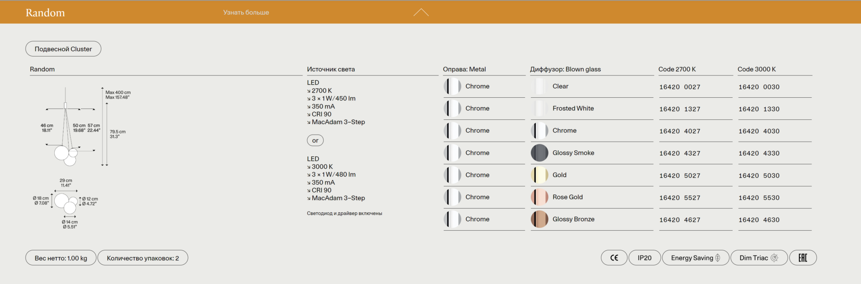This screenshot has width=861, height=284.
Task: Select the Gold diffuser swatch
Action: click(539, 175)
